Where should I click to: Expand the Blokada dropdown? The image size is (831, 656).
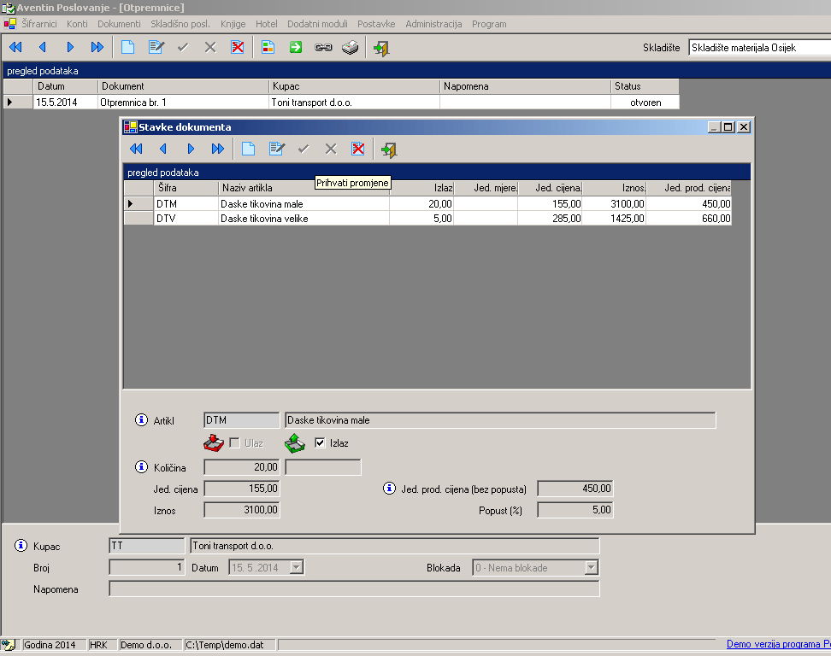pos(591,567)
